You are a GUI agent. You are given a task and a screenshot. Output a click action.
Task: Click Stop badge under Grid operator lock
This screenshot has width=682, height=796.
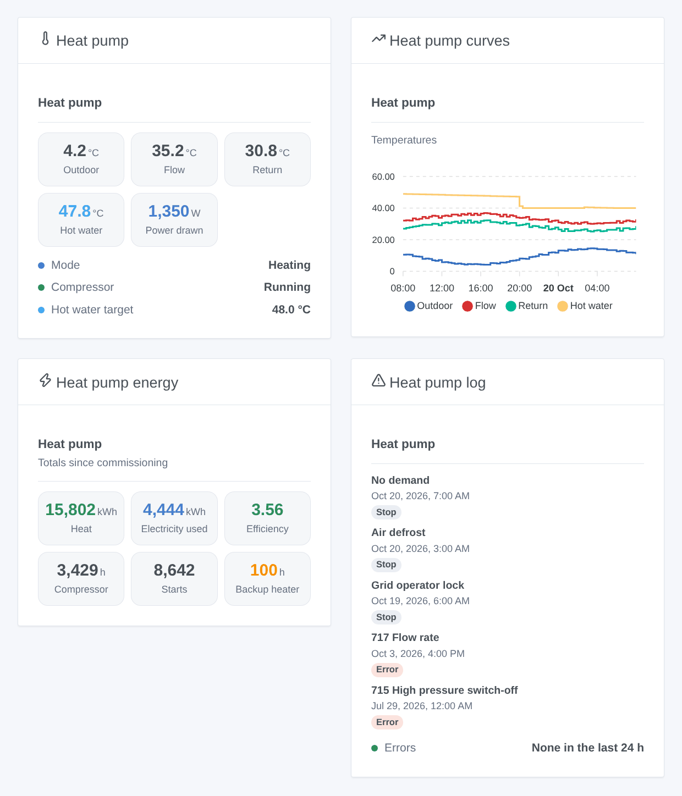coord(386,617)
